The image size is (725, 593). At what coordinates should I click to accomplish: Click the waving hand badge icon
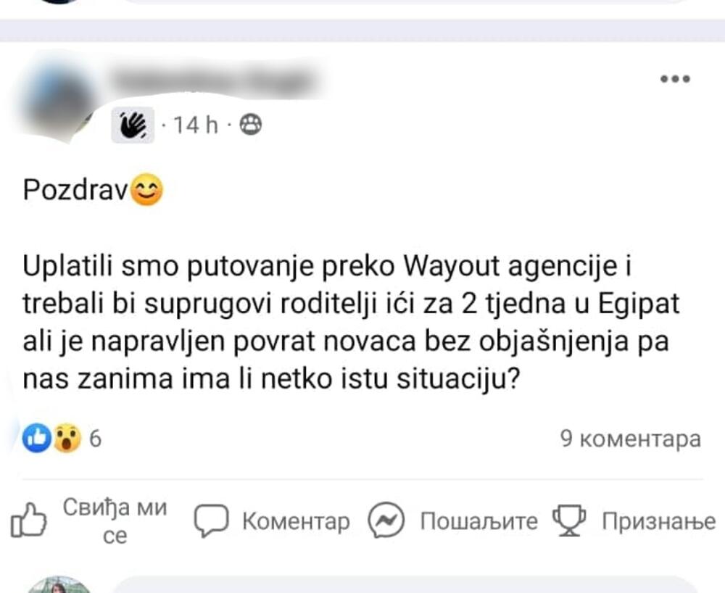click(133, 125)
